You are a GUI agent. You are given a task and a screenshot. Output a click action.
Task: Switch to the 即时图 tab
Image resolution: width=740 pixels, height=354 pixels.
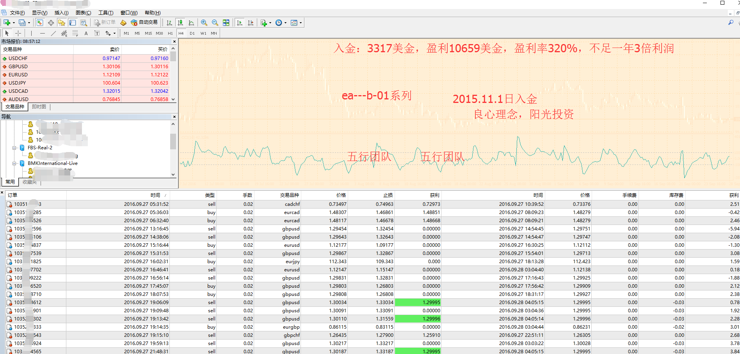pos(39,107)
